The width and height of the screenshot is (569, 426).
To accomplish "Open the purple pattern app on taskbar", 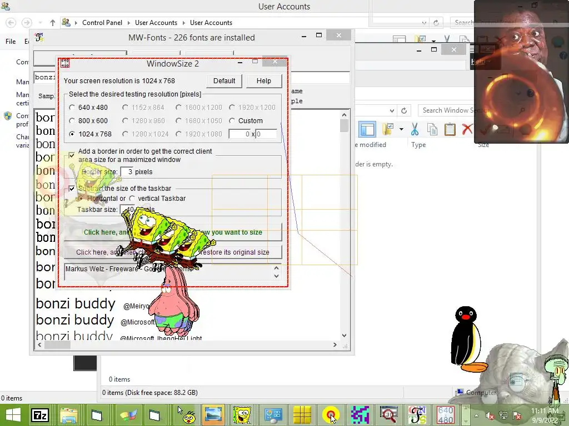I will point(360,415).
